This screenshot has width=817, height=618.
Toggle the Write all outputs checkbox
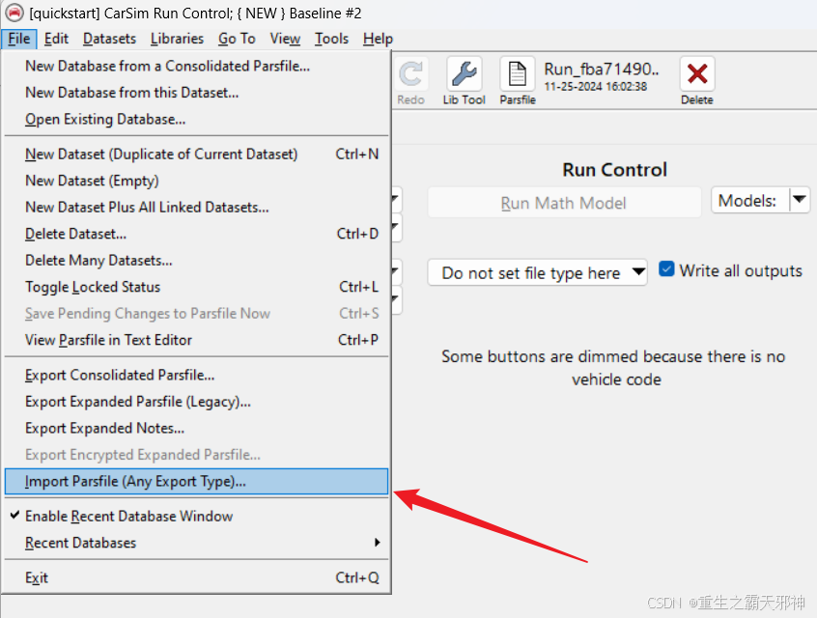pos(666,268)
